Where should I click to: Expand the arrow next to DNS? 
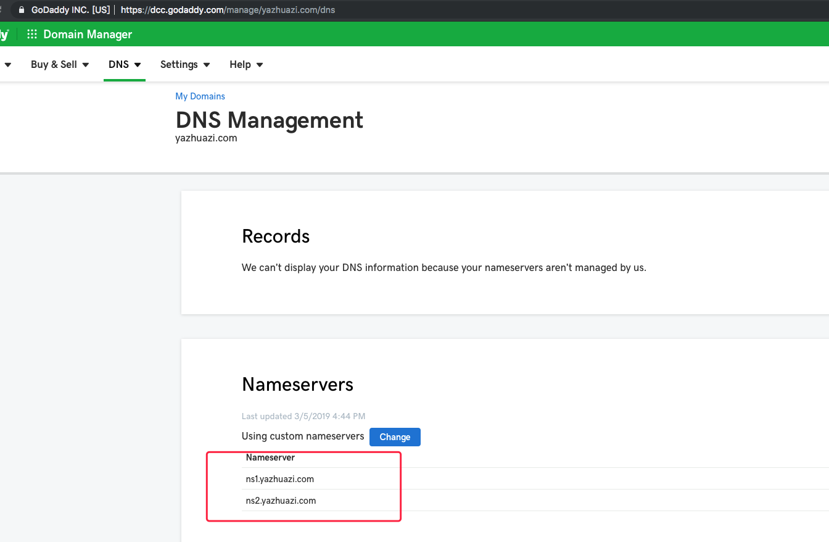(x=138, y=65)
